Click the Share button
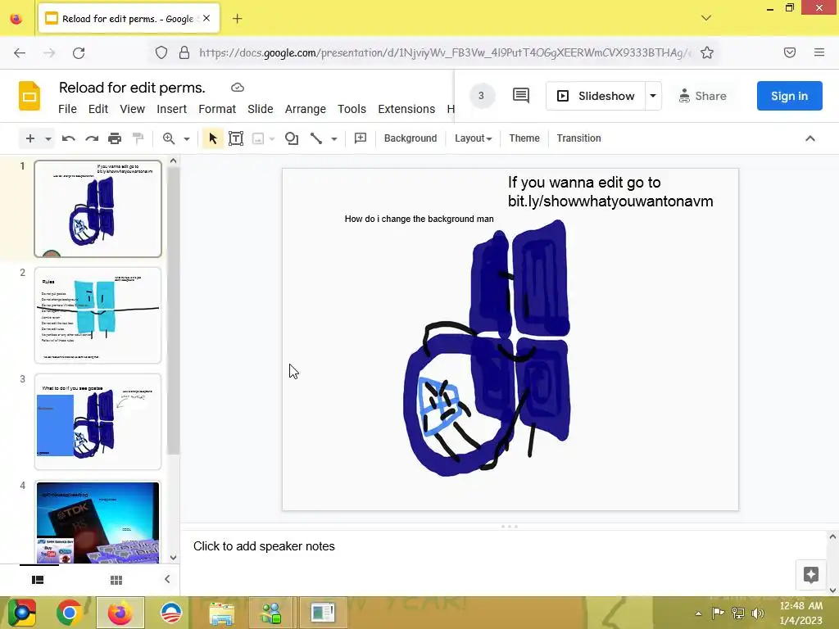 (702, 96)
